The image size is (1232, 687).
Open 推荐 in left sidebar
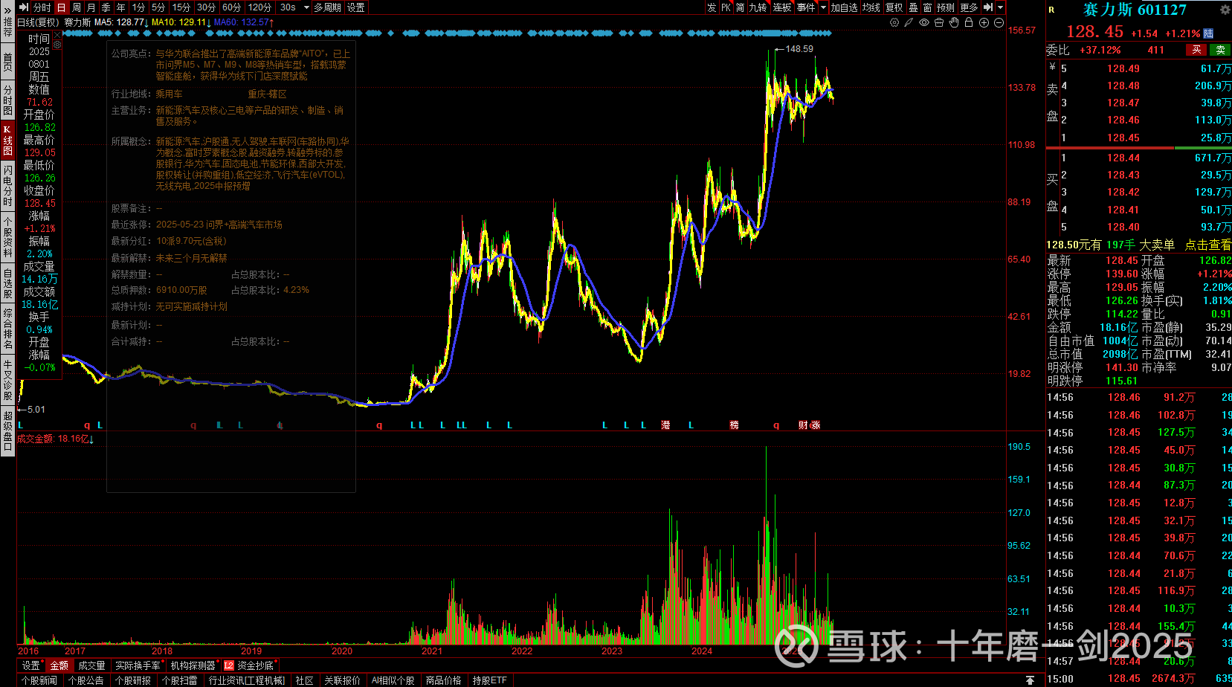coord(7,28)
